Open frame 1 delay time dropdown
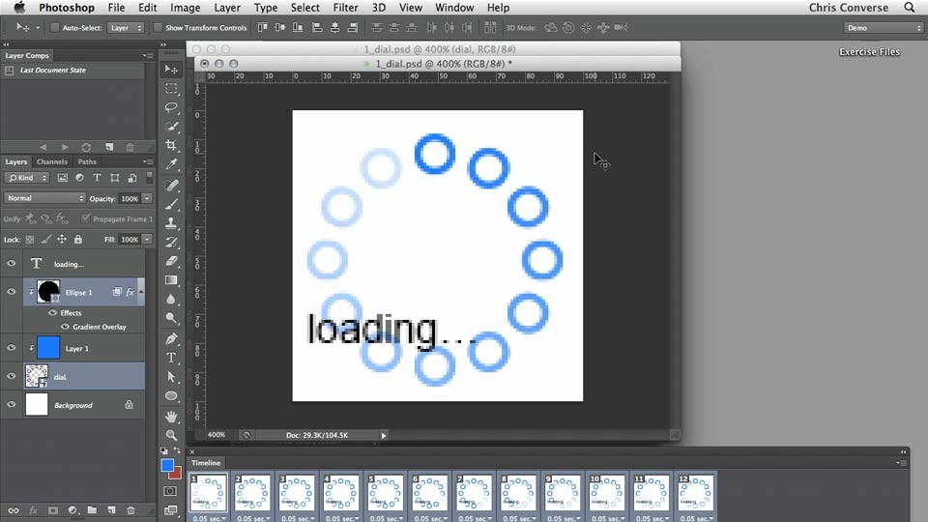The height and width of the screenshot is (522, 928). 210,518
